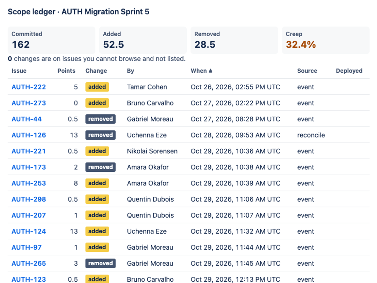
Task: Open issue link AUTH-173
Action: [29, 167]
